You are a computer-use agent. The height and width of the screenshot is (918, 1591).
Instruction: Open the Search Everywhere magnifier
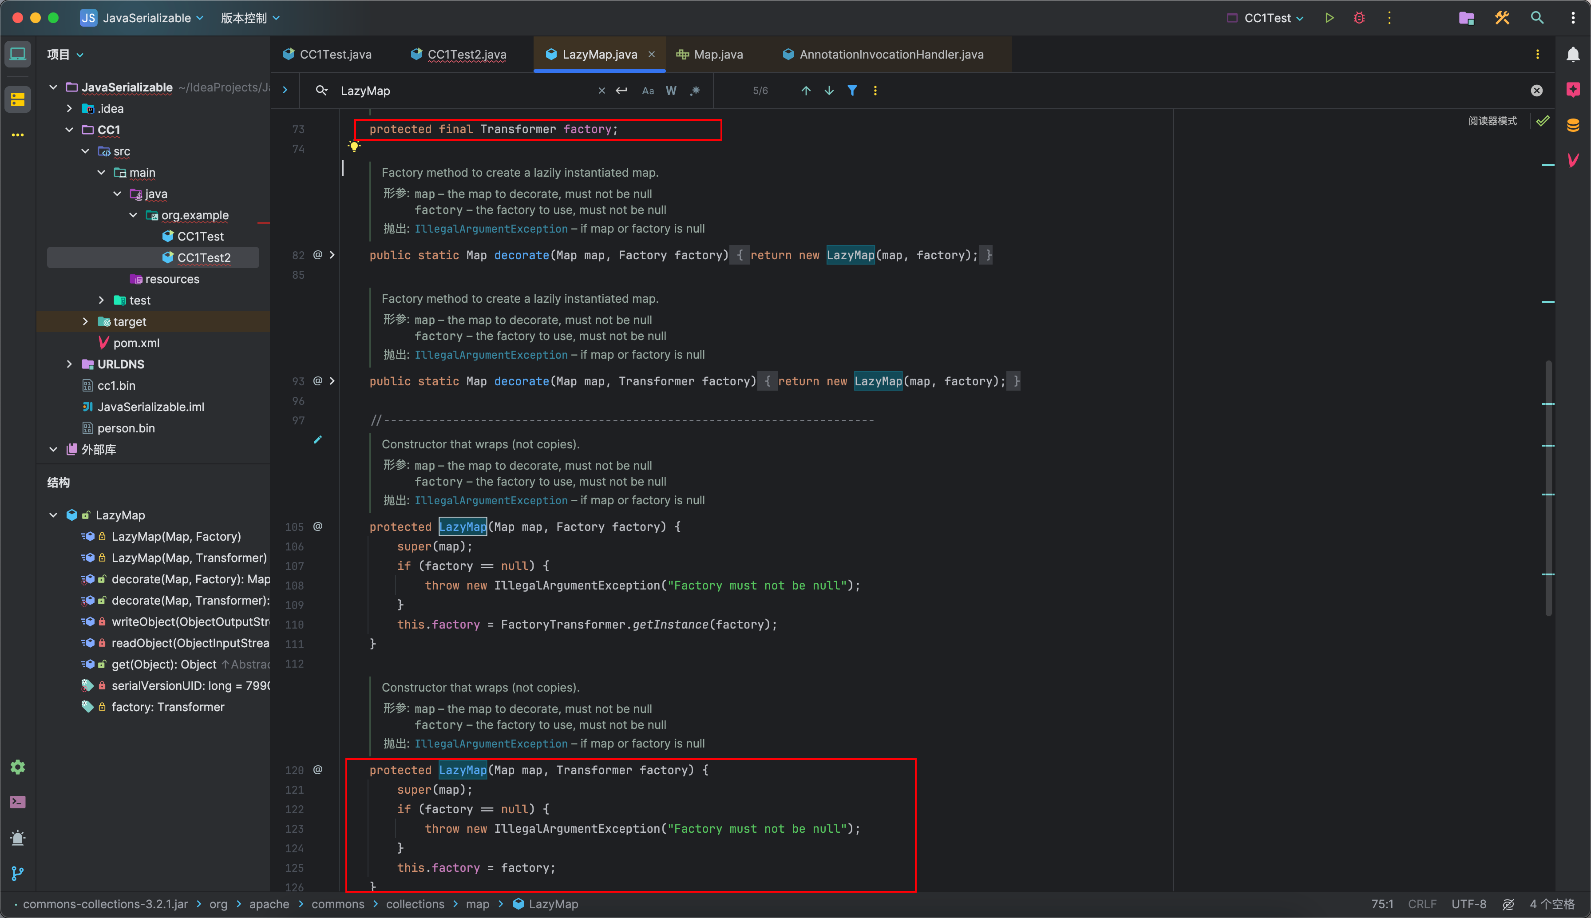point(1537,18)
